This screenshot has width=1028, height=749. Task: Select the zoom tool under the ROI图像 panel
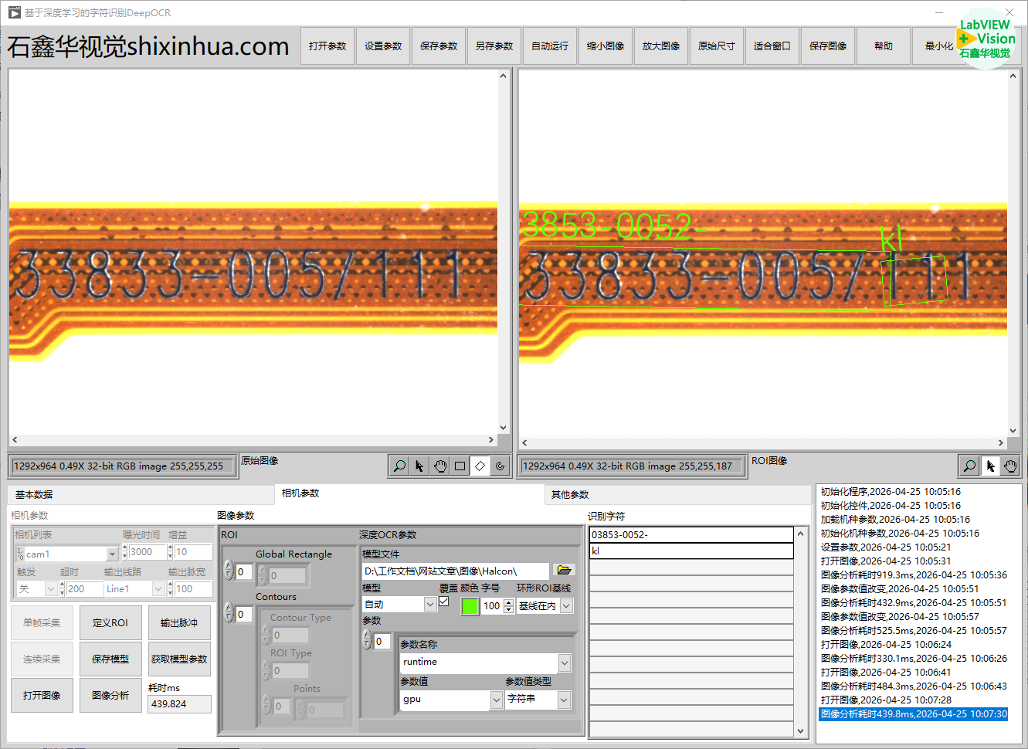tap(969, 466)
